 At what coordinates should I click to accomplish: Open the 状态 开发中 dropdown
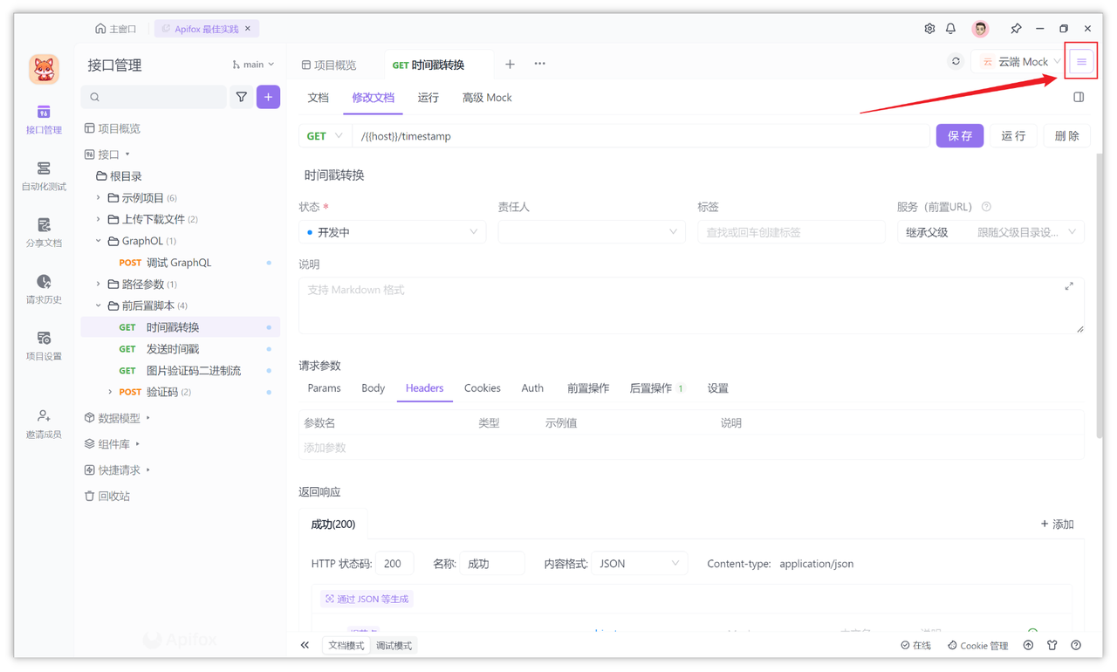(392, 232)
